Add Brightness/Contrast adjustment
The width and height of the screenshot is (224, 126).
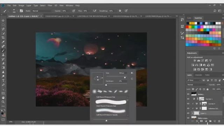coord(195,61)
